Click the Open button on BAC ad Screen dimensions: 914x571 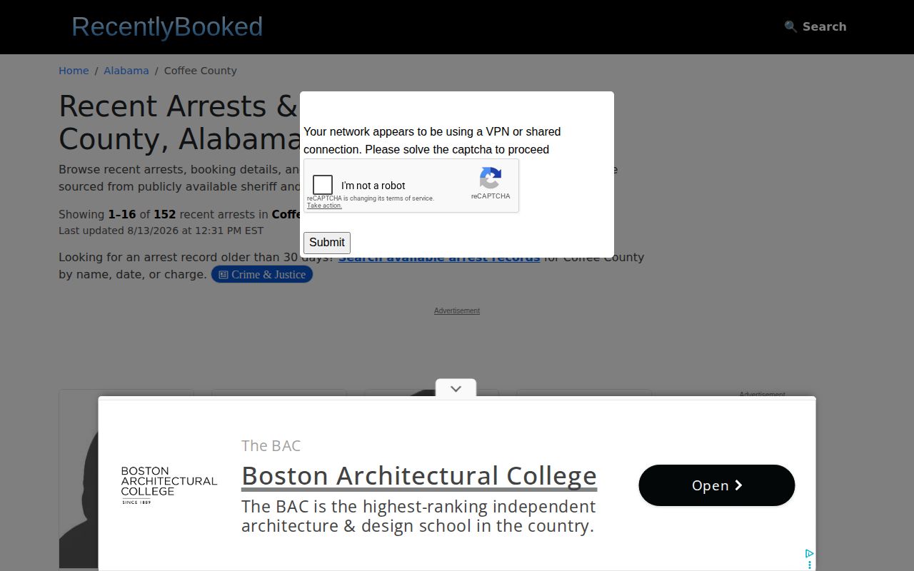tap(717, 485)
